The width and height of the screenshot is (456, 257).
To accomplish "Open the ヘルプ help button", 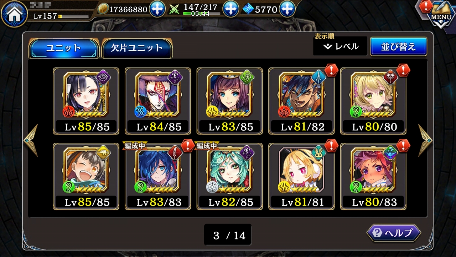I will 394,233.
